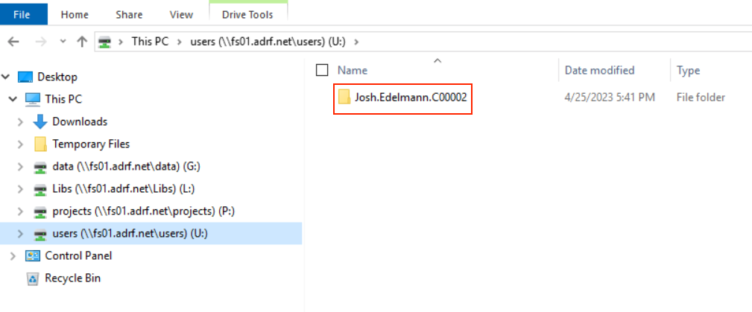The image size is (752, 312).
Task: Expand the Downloads tree node
Action: click(21, 122)
